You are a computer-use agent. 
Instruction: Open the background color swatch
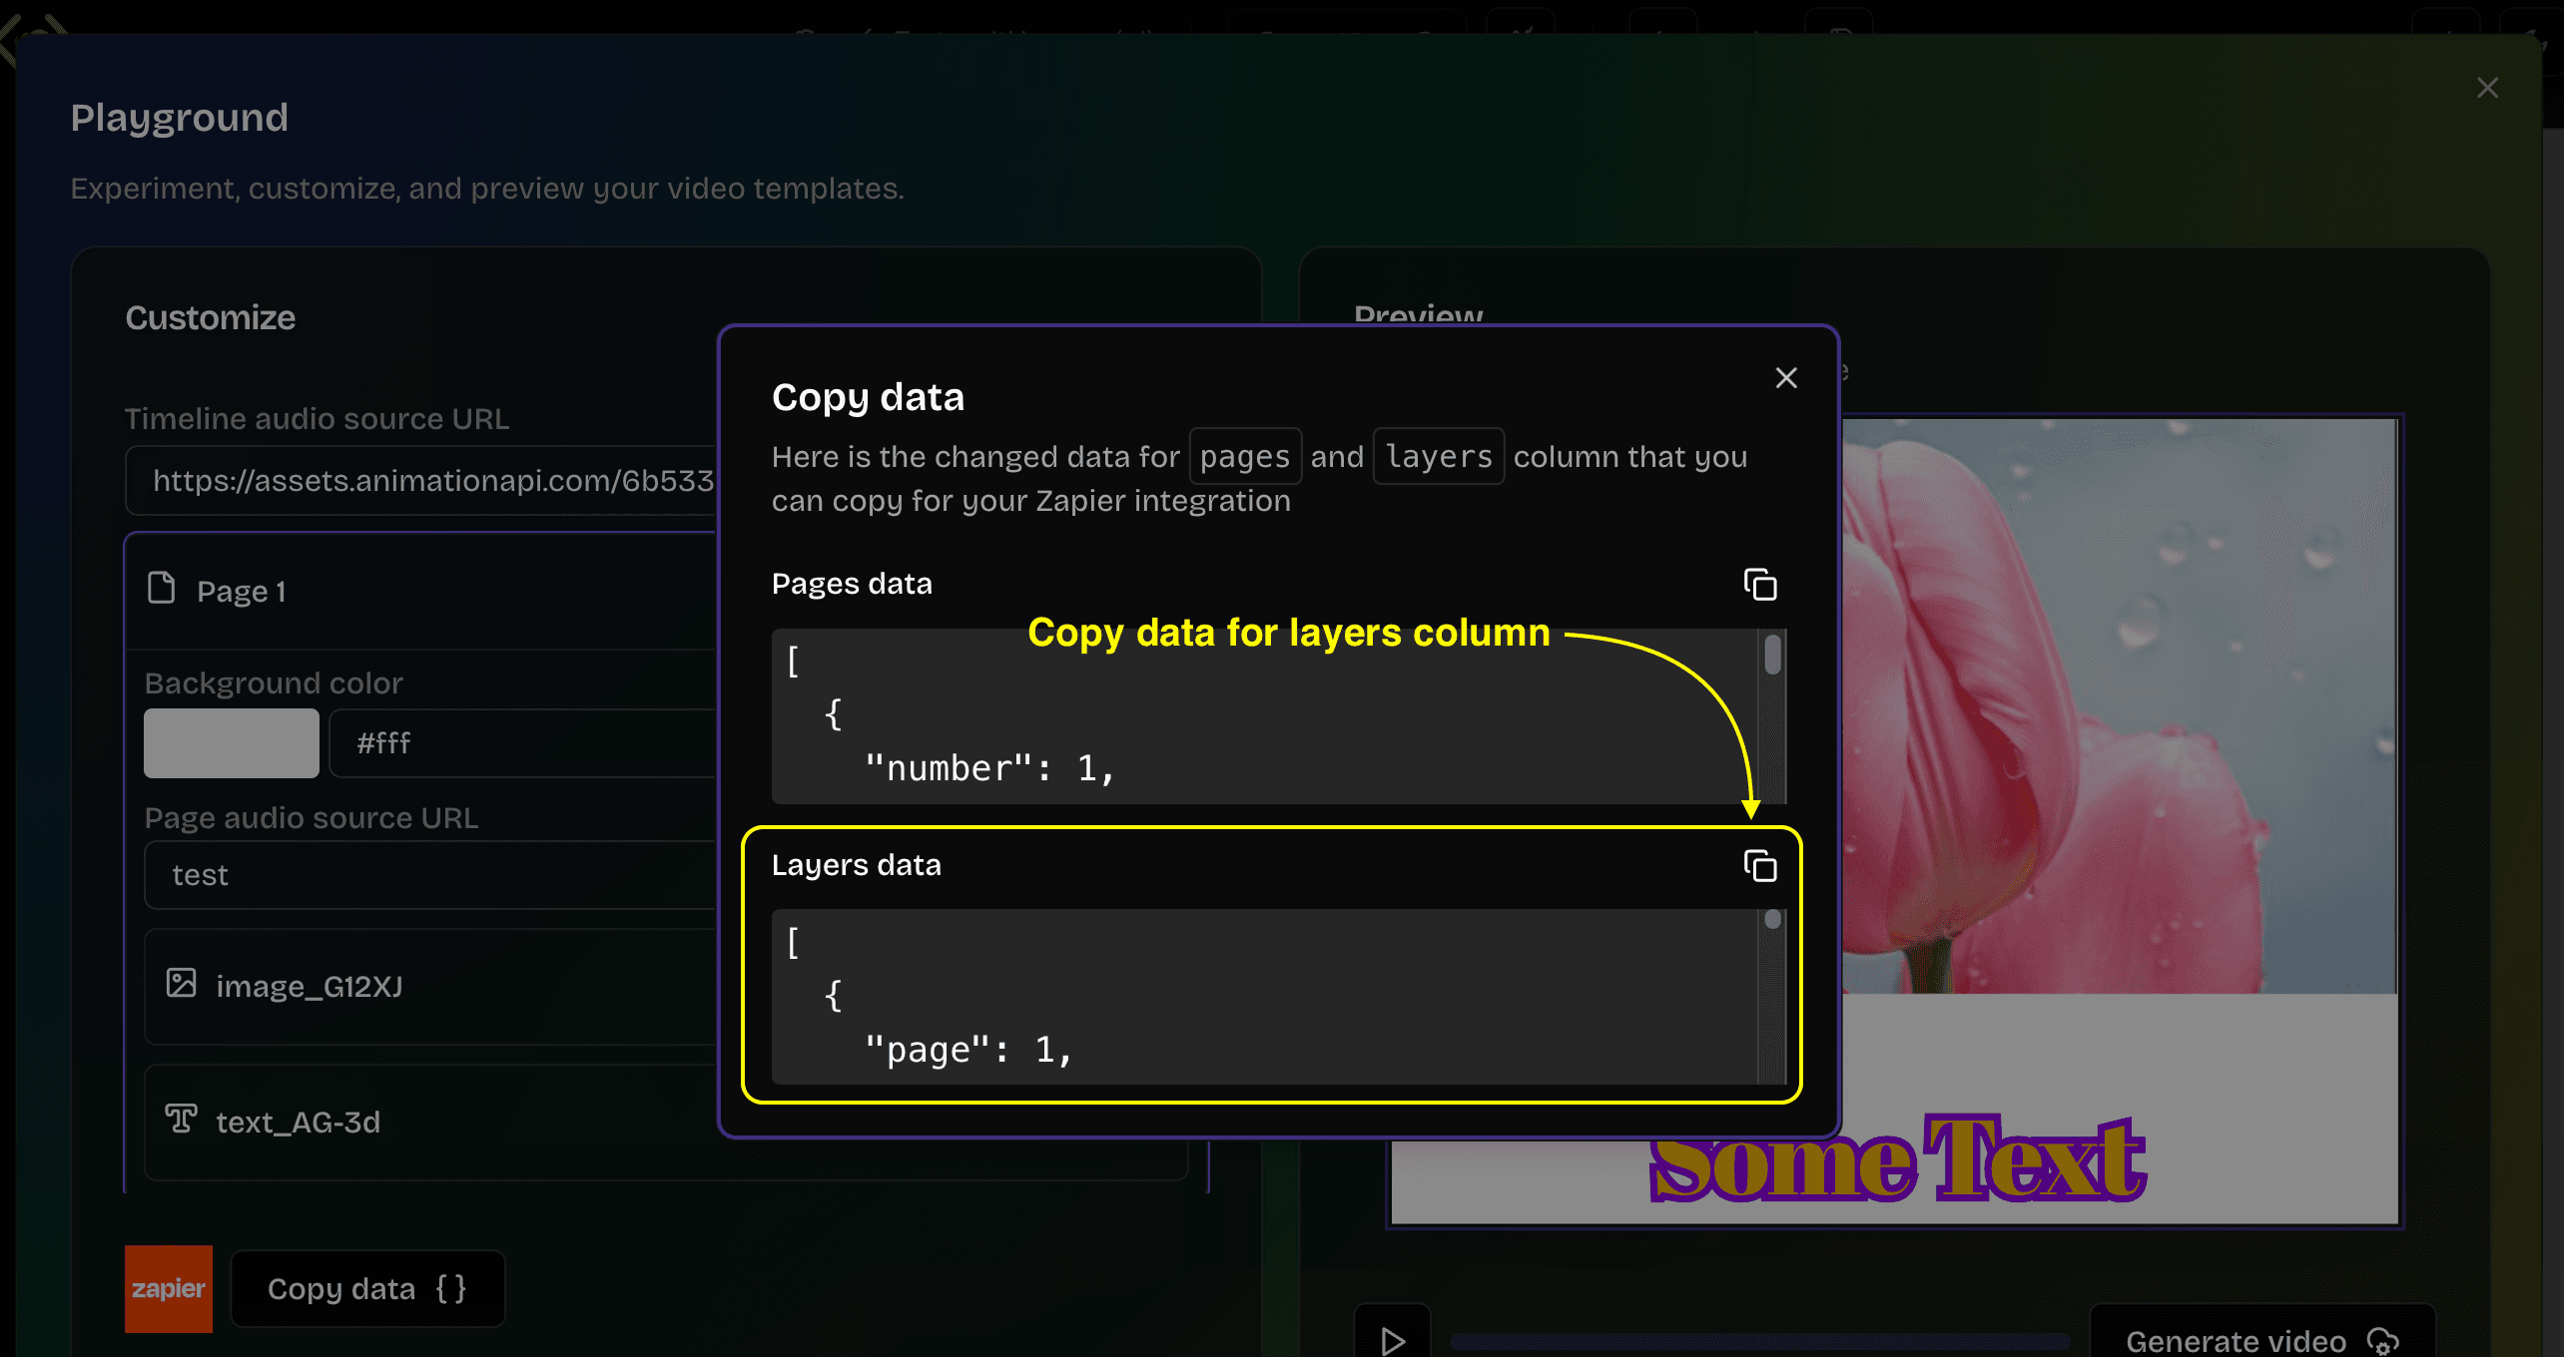(x=231, y=742)
